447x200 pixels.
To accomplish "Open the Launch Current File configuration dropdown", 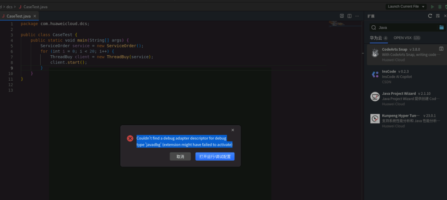I will (x=406, y=7).
